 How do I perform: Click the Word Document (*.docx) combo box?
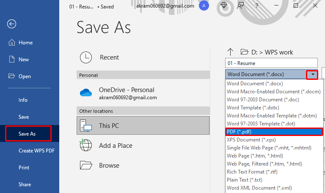click(271, 74)
